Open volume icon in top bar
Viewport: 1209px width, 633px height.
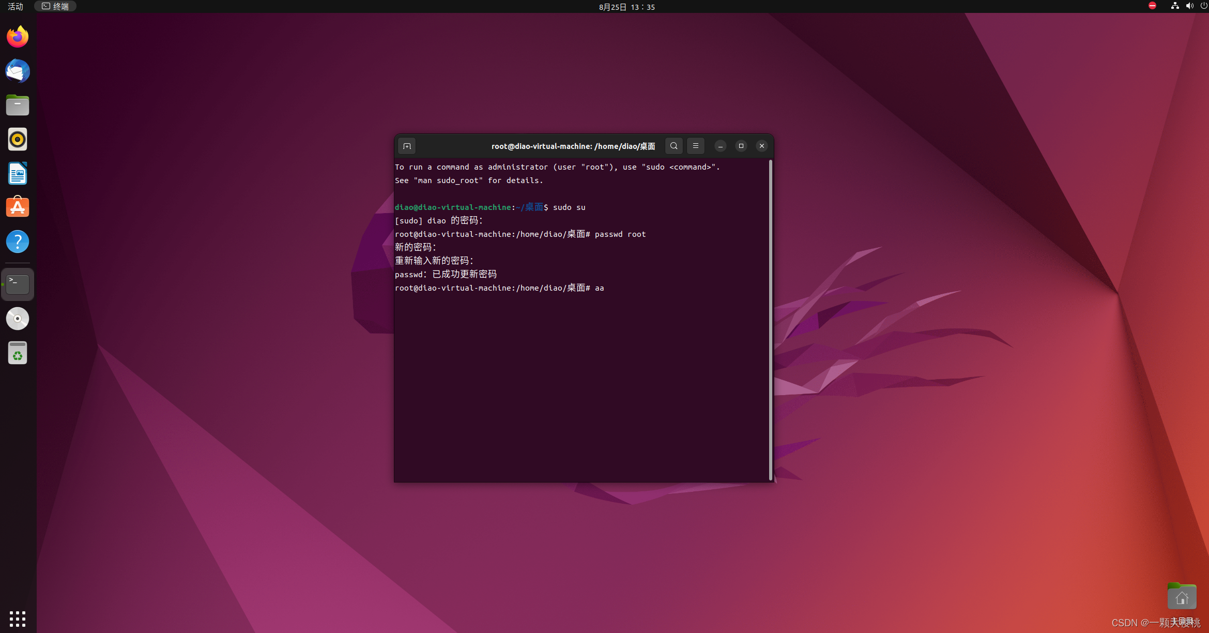[x=1189, y=6]
